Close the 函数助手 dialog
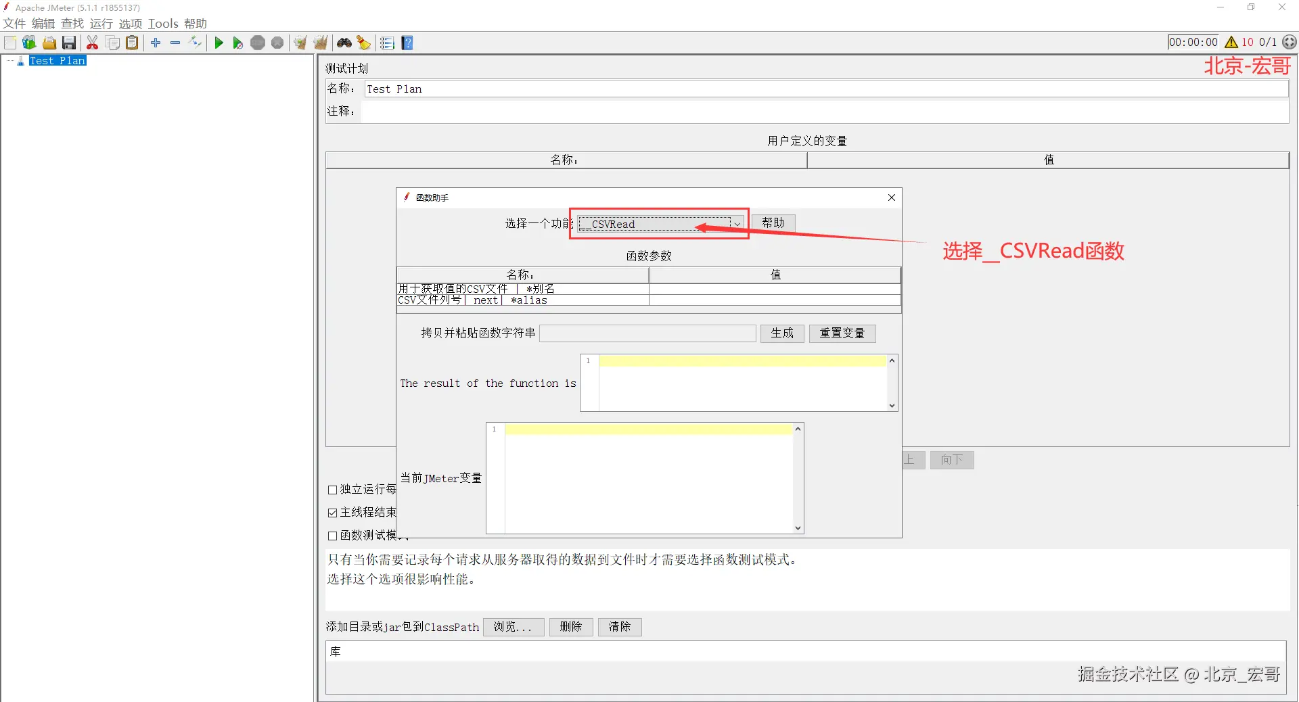The width and height of the screenshot is (1299, 702). [x=892, y=197]
